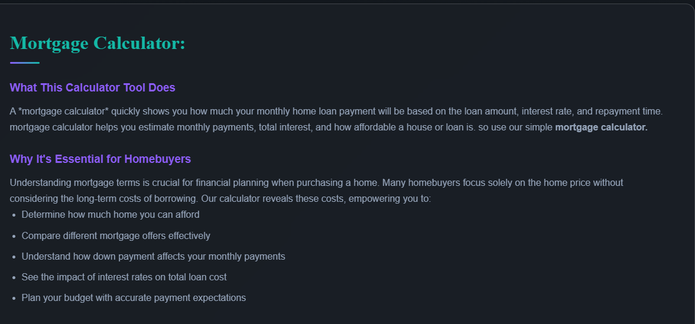Click the down payment affects monthly payments item

click(x=154, y=256)
